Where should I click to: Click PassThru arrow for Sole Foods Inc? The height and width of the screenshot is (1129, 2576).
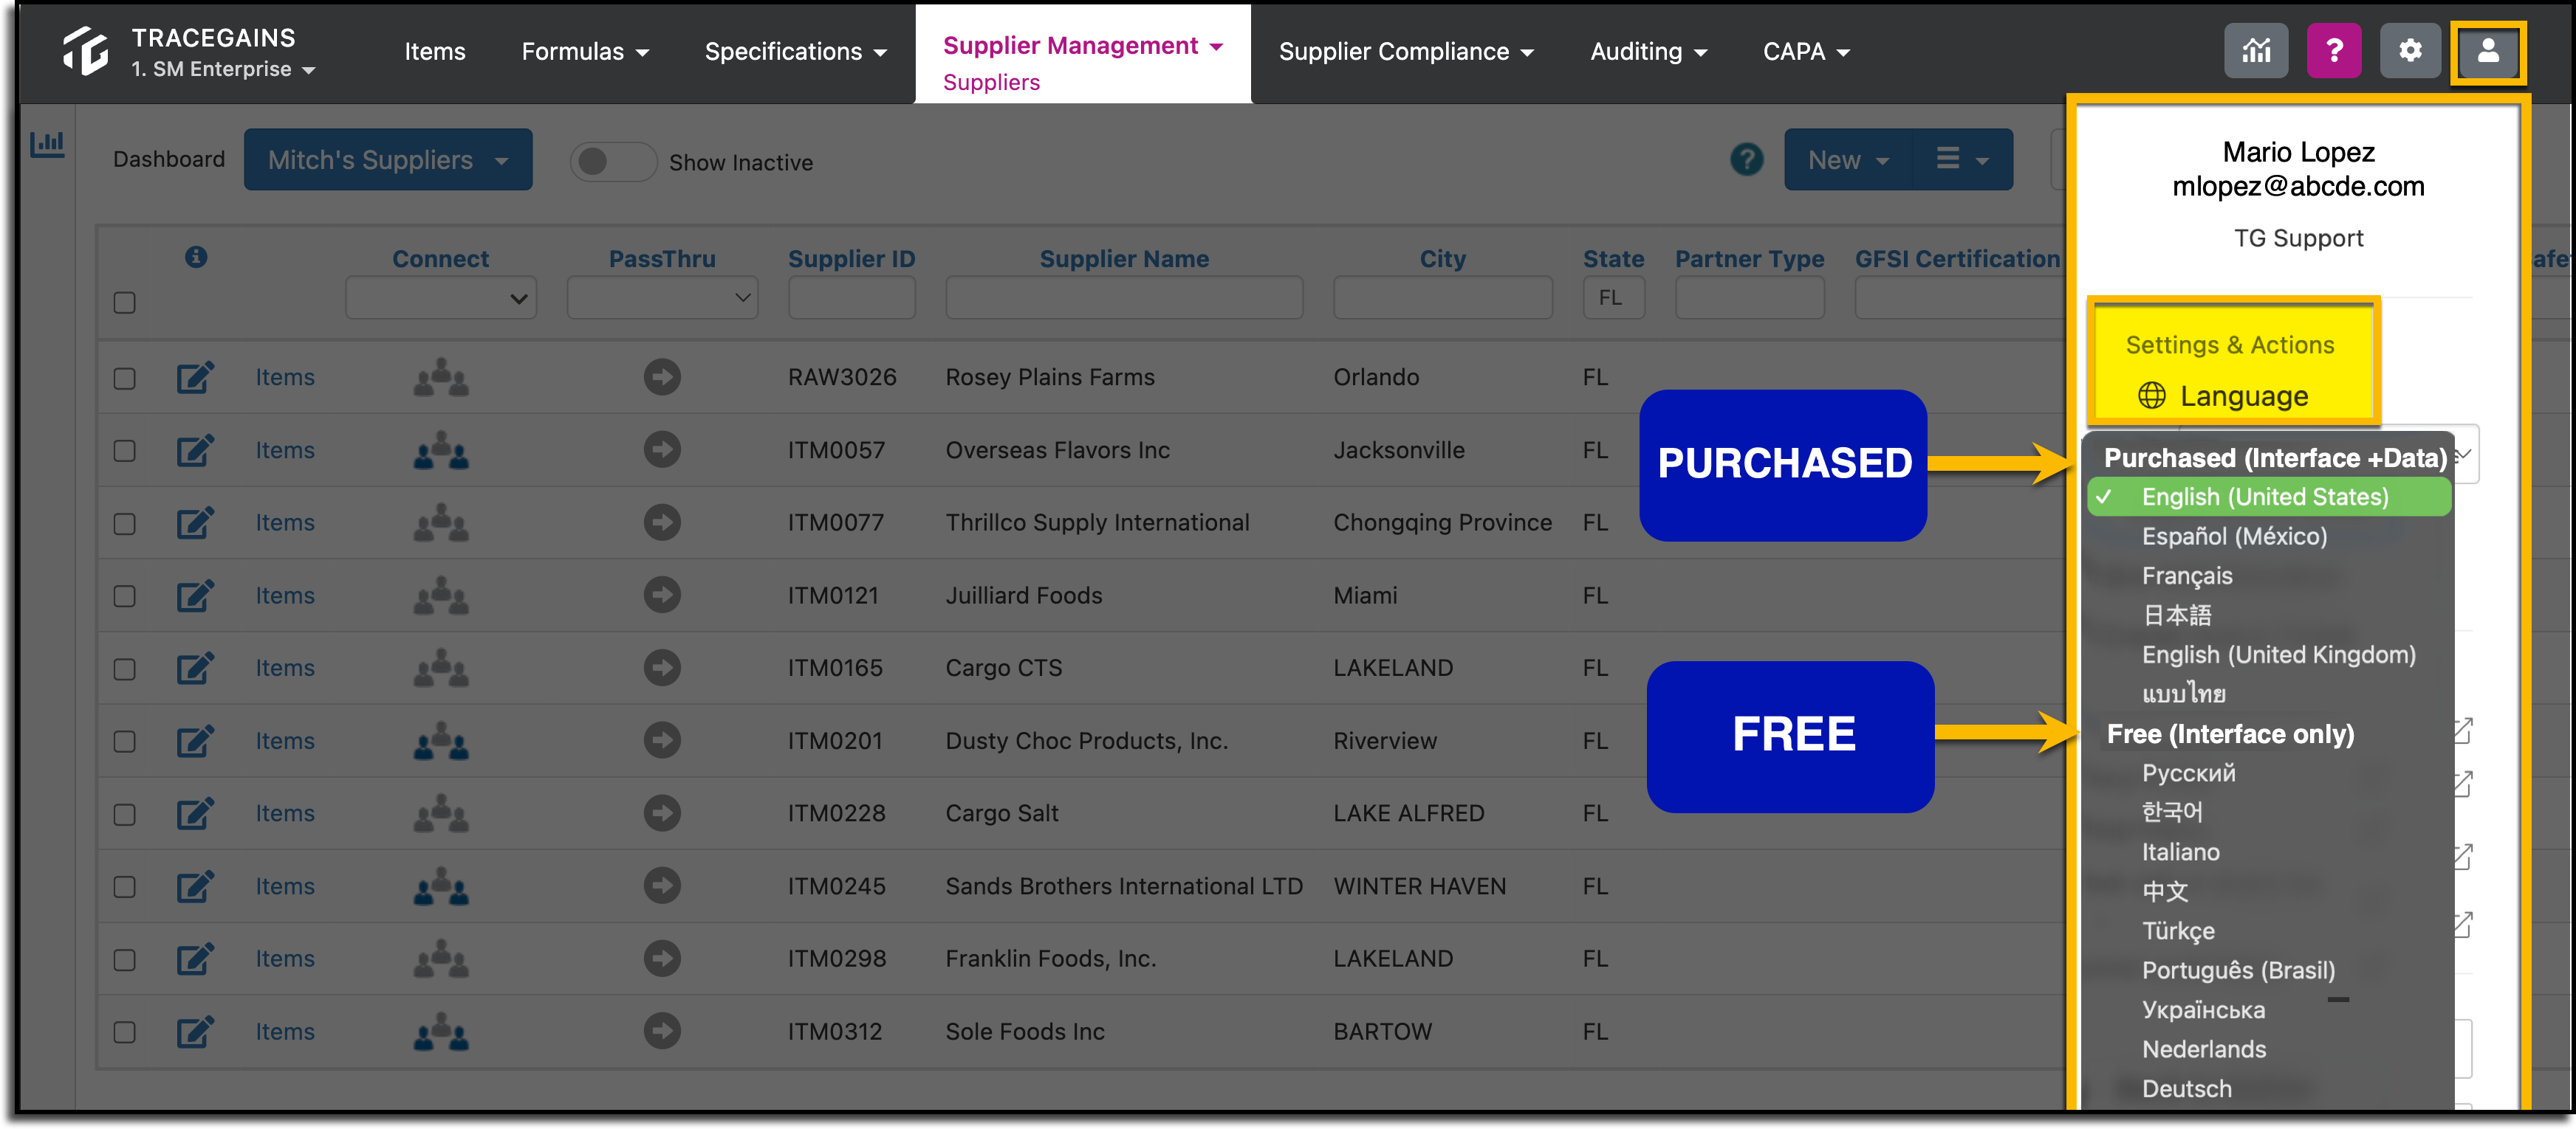tap(662, 1030)
